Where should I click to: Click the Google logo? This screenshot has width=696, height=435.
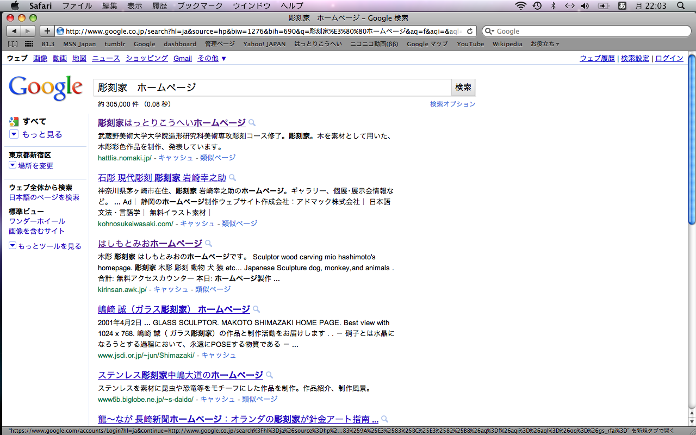(46, 88)
